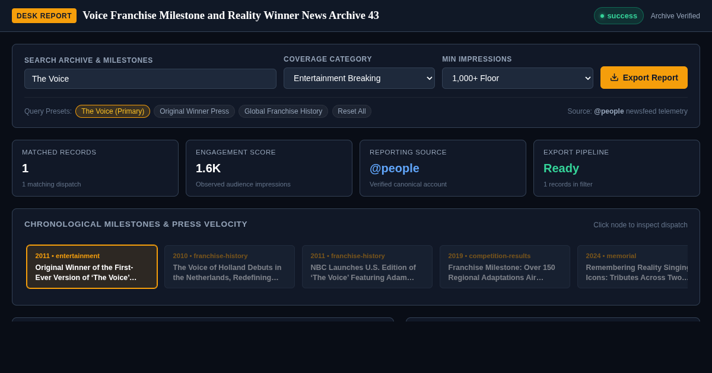Open the 2011 Original Winner milestone node
Screen dimensions: 712x373
coord(92,266)
